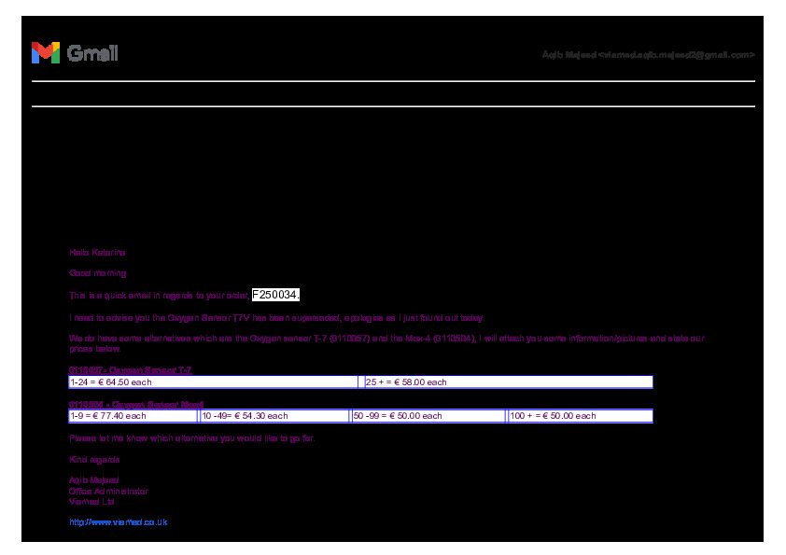
Task: Click the Office Administrator title line
Action: click(x=108, y=491)
